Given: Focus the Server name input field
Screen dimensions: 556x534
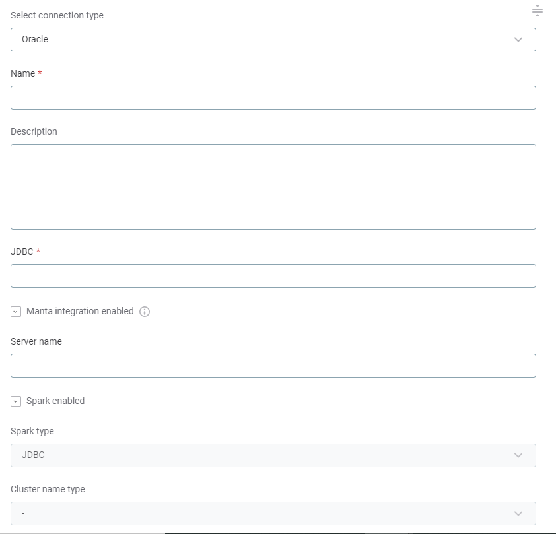Looking at the screenshot, I should pos(273,366).
